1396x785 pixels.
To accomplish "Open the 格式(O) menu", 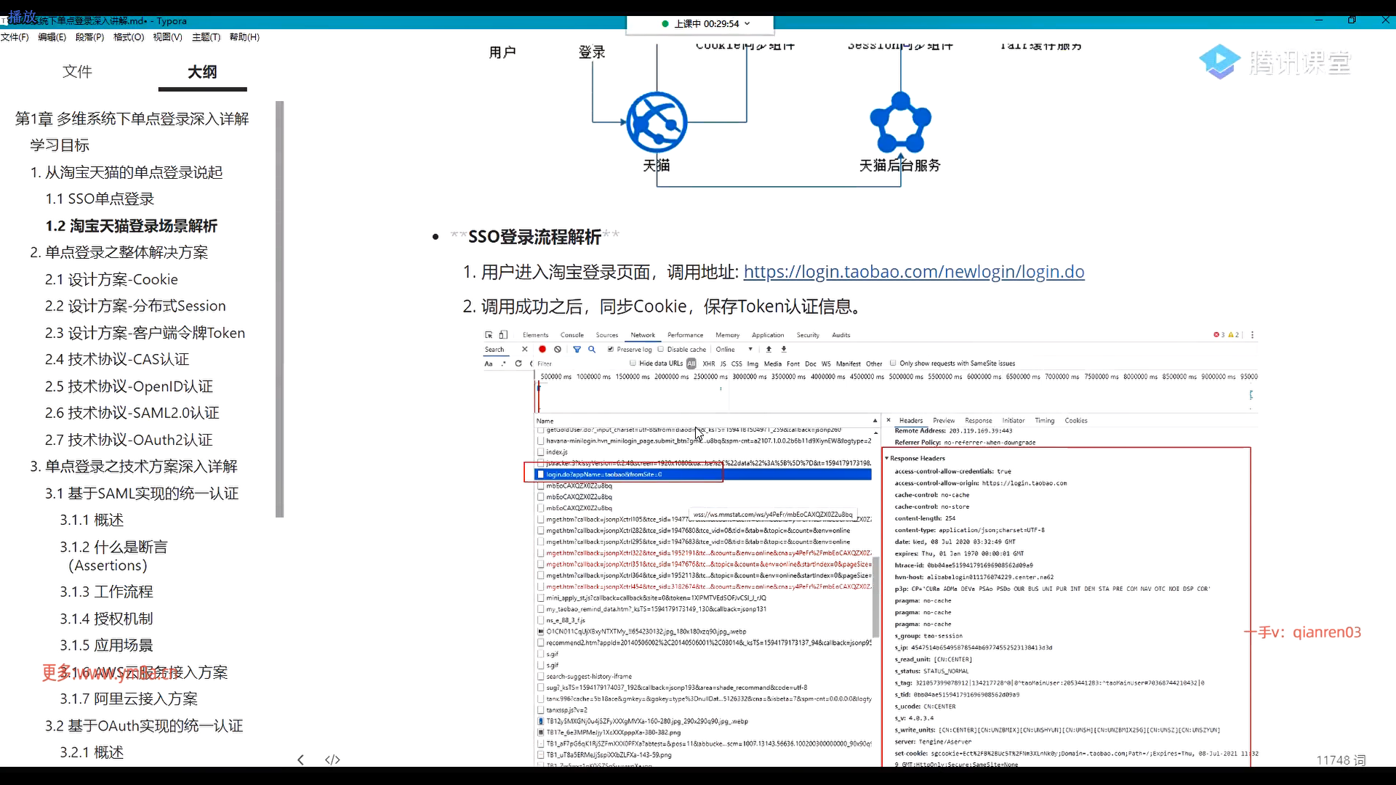I will click(129, 37).
